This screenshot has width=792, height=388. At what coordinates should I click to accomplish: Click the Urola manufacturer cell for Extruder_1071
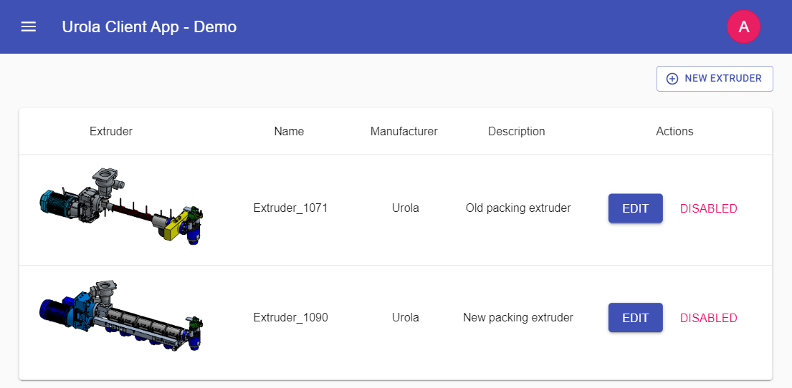pyautogui.click(x=406, y=209)
